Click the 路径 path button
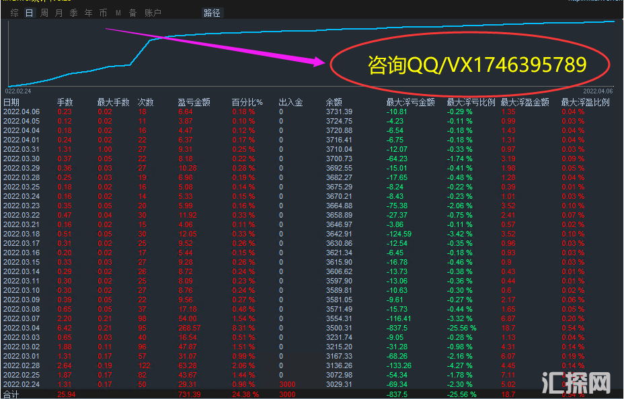The height and width of the screenshot is (399, 624). tap(212, 13)
